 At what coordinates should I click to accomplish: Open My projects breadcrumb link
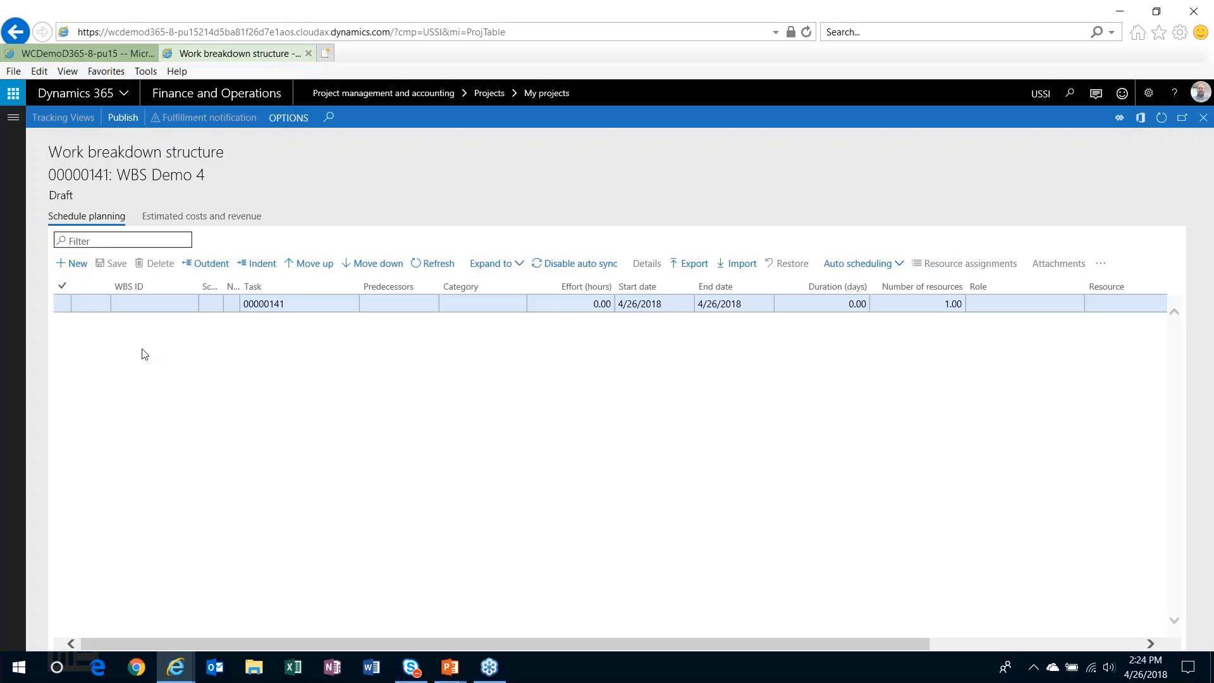coord(546,92)
